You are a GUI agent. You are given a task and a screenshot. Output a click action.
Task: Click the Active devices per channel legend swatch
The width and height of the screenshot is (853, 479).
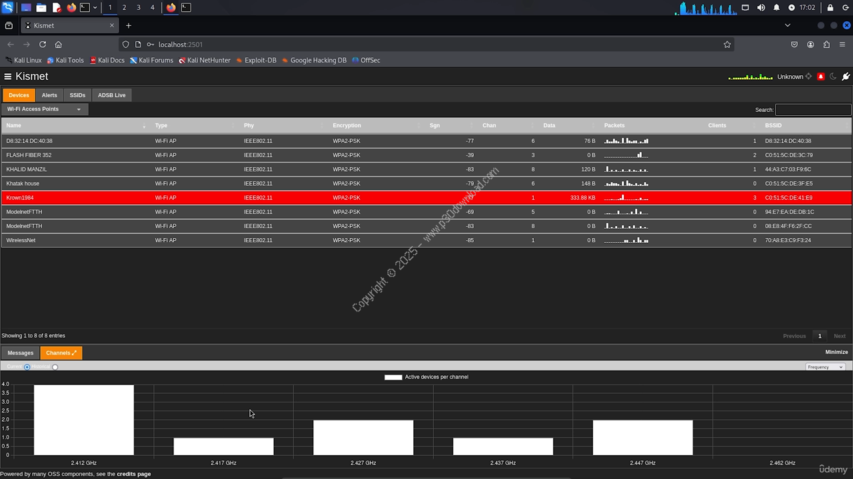pyautogui.click(x=393, y=377)
